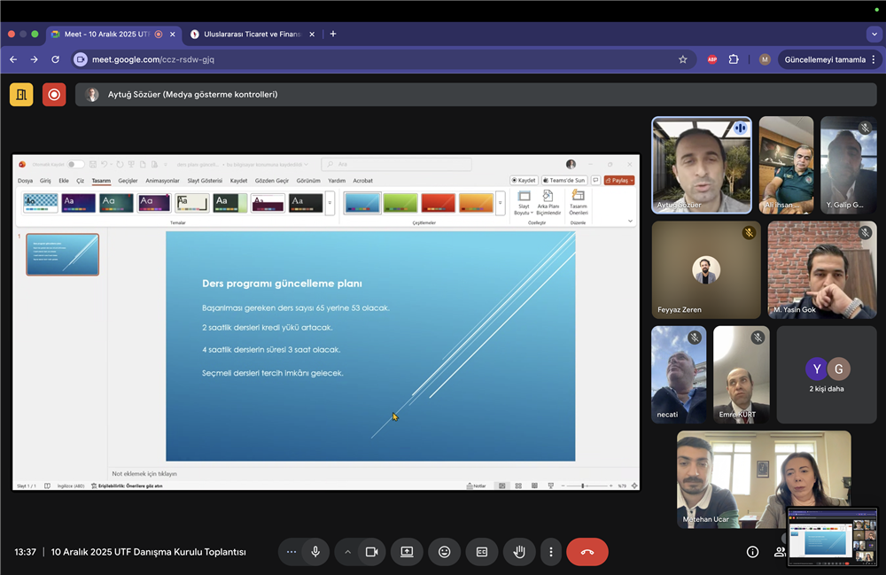Open meeting details info icon
Viewport: 886px width, 575px height.
(752, 552)
